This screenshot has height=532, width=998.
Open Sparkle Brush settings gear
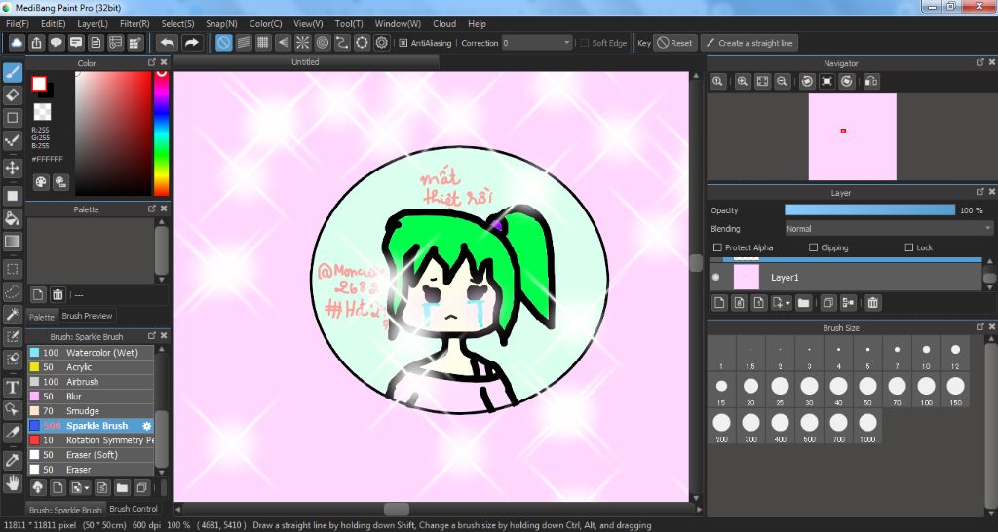pos(147,426)
